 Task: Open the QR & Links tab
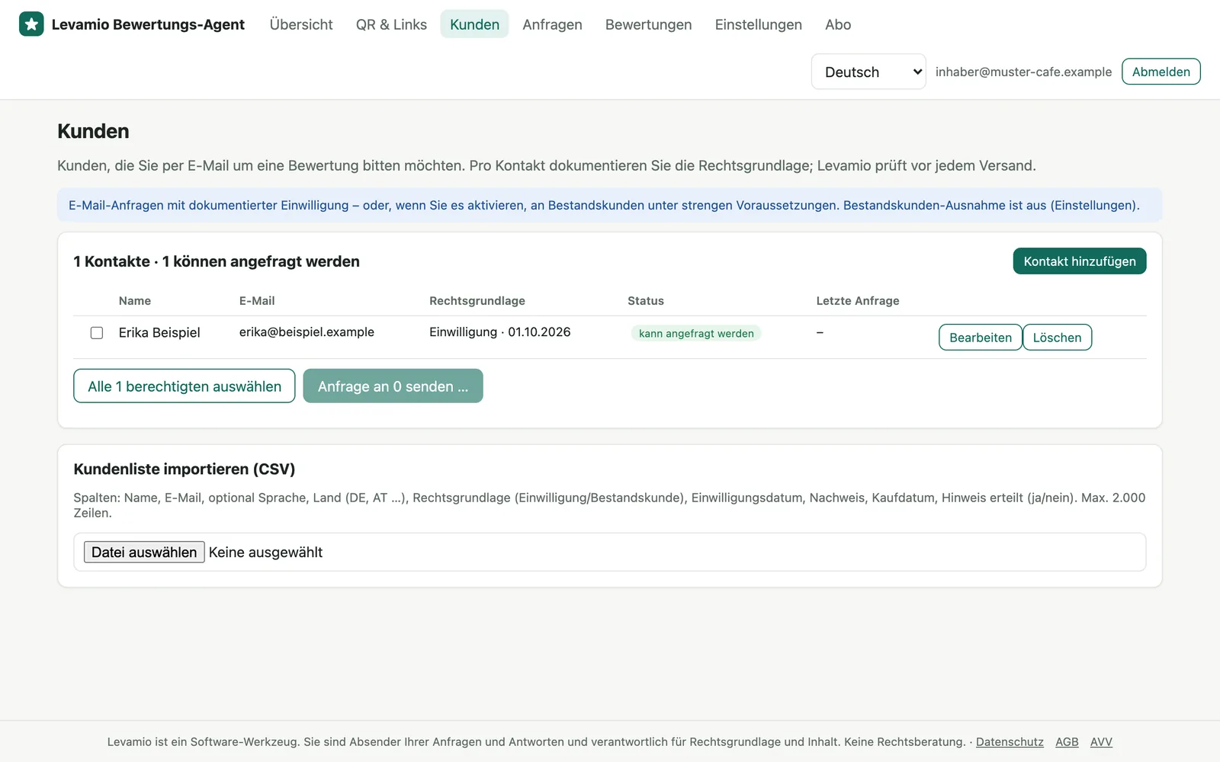tap(391, 24)
